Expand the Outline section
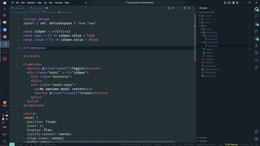Viewport: 260px width, 146px height. tap(203, 138)
